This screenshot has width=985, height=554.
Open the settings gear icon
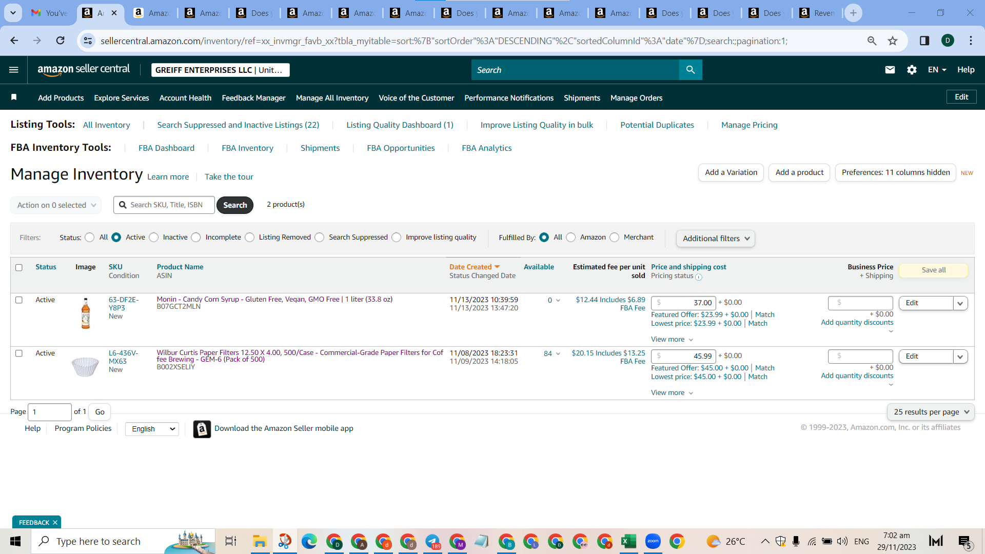(912, 70)
